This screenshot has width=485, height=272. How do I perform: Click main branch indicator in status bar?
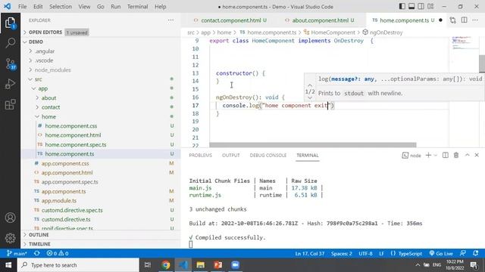tap(17, 253)
